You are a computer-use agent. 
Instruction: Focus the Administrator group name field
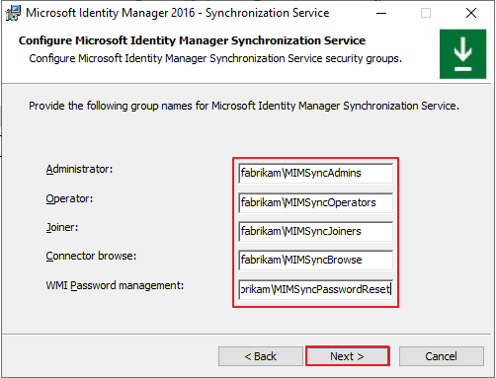[315, 173]
